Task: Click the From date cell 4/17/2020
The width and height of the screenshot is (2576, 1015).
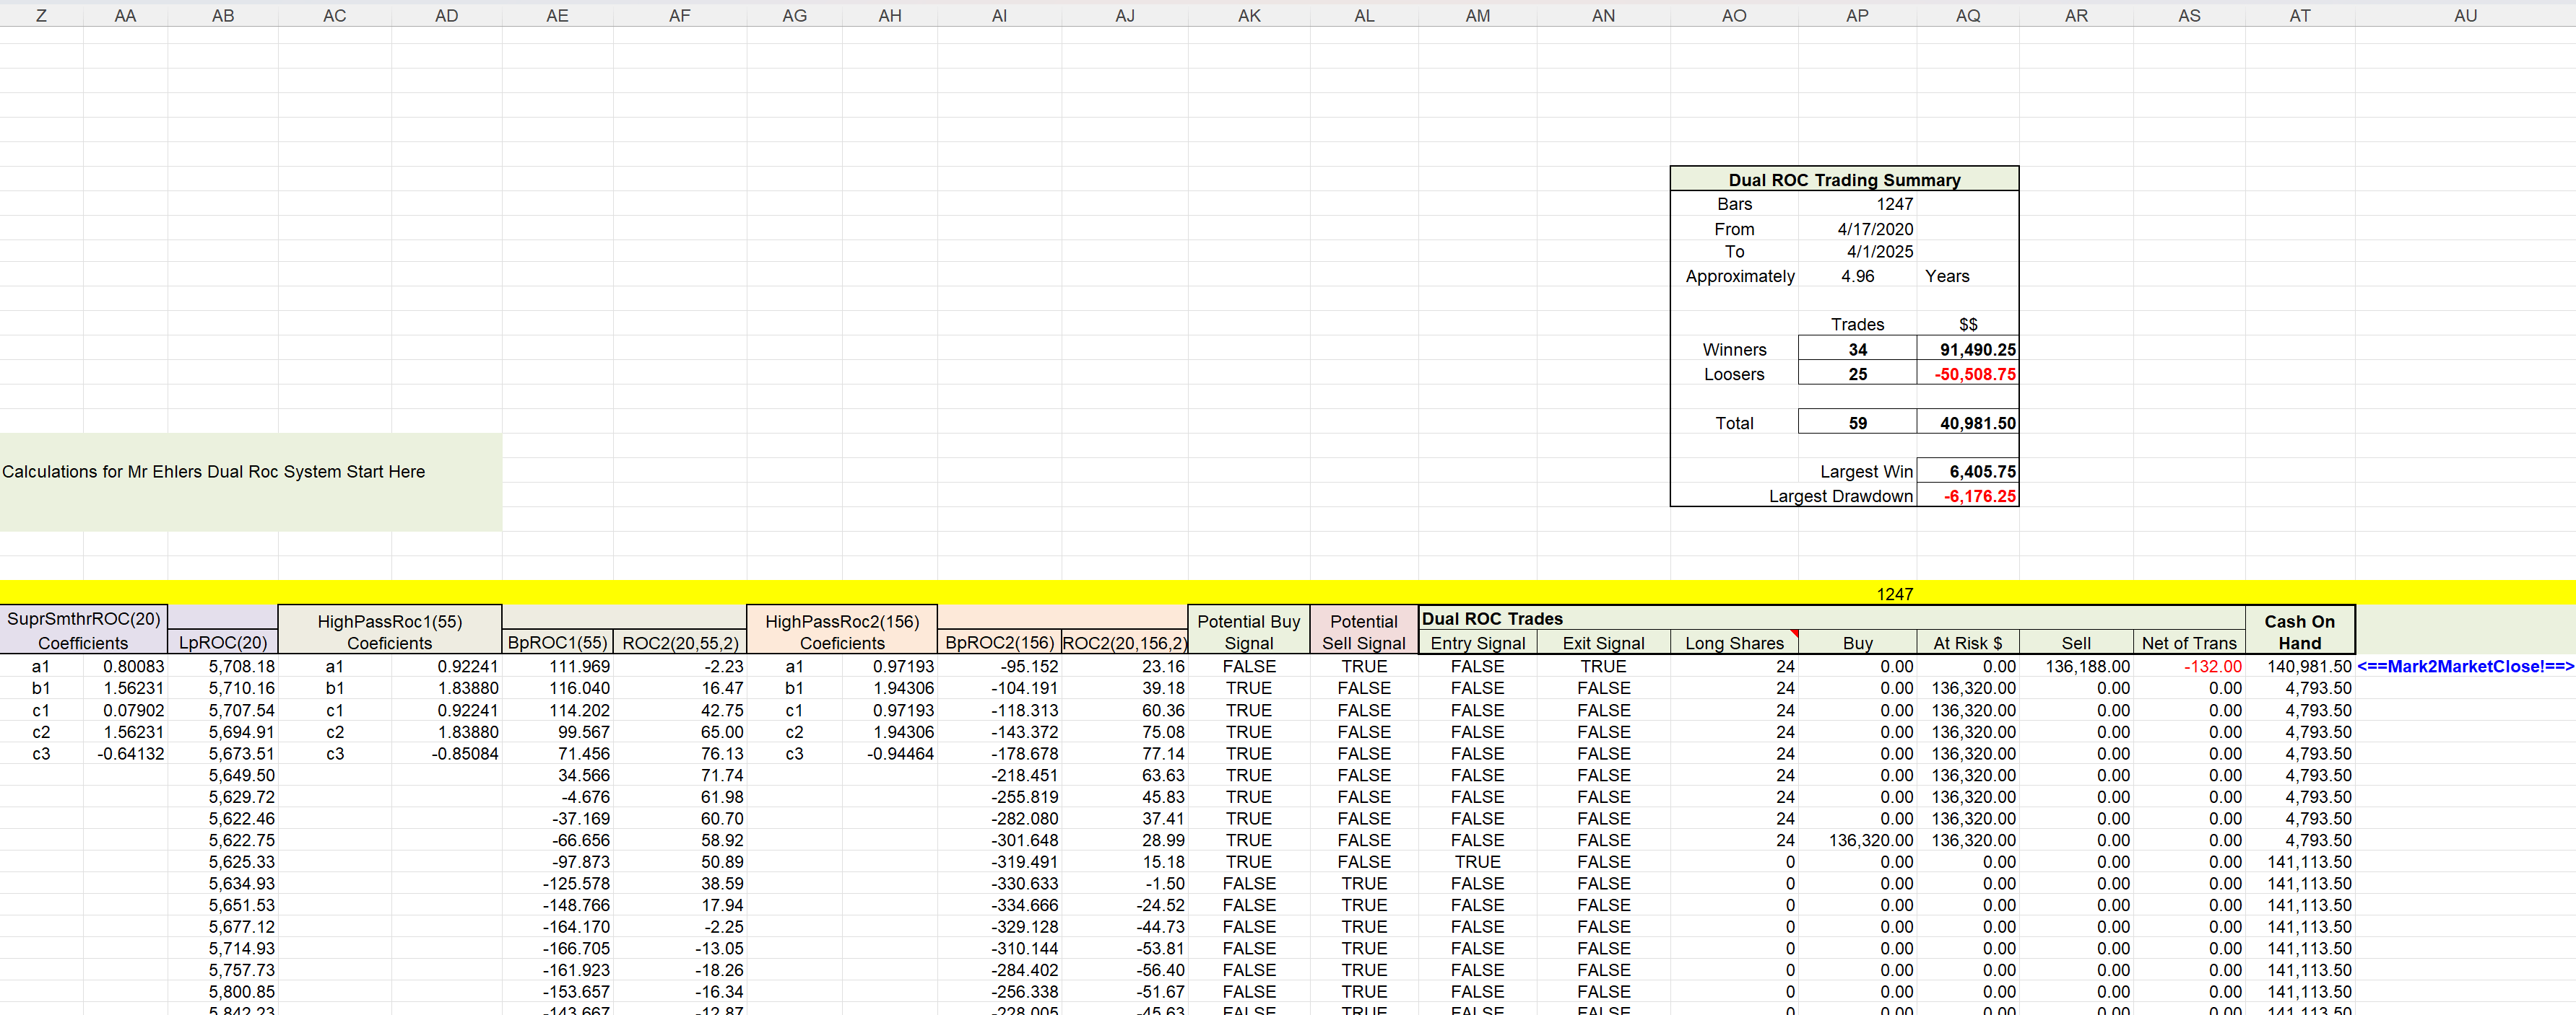Action: (1878, 228)
